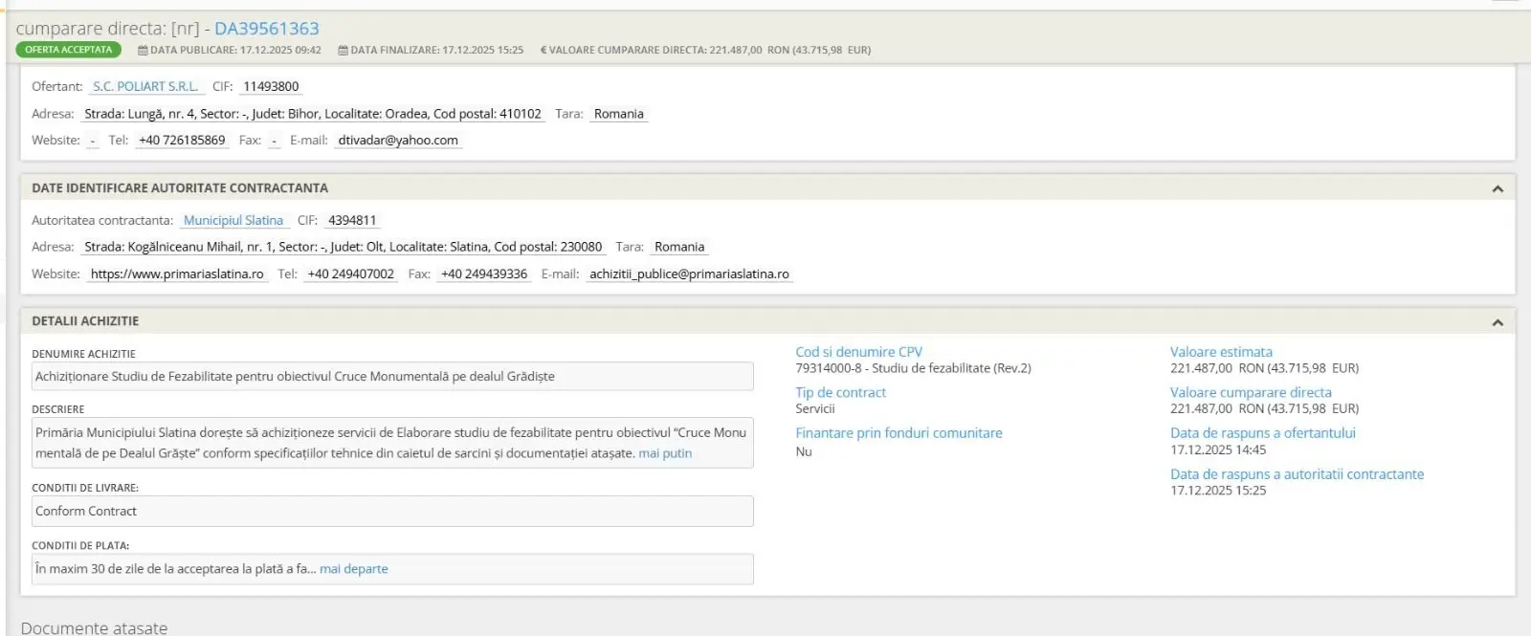
Task: Expand payment conditions with 'mai departe'
Action: pos(353,569)
